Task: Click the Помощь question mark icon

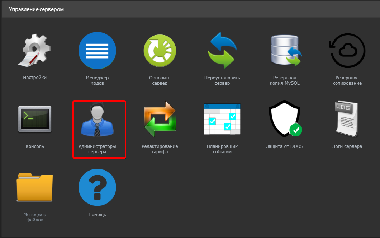Action: point(97,187)
